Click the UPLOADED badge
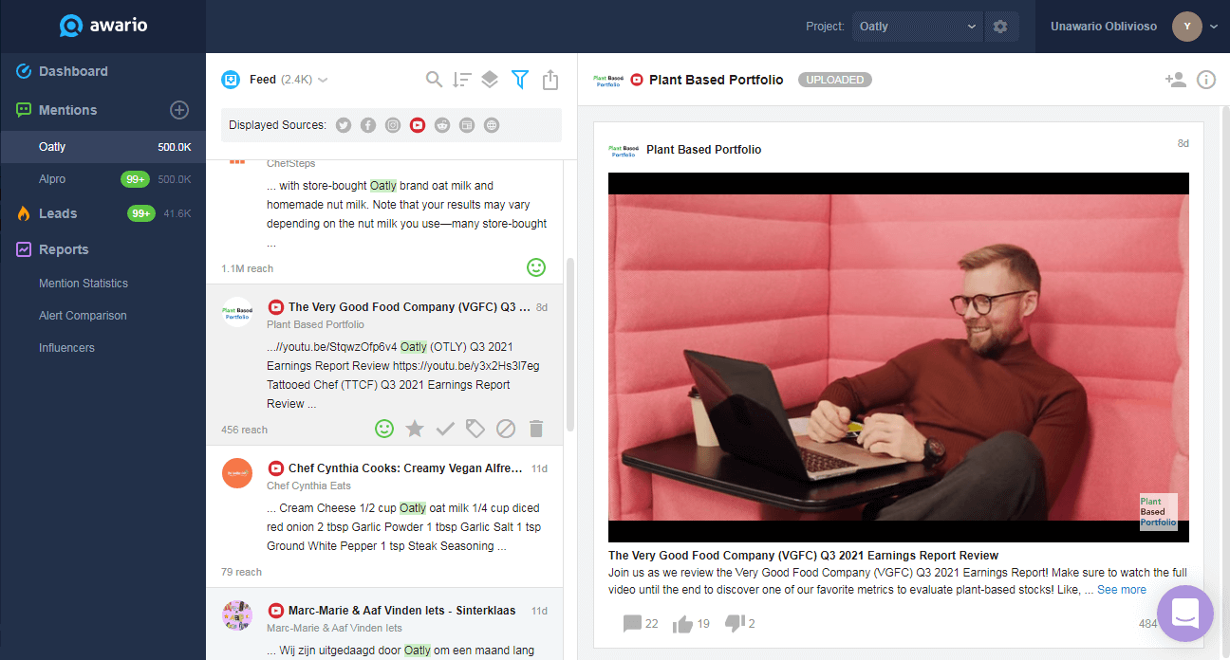The image size is (1230, 660). [835, 80]
